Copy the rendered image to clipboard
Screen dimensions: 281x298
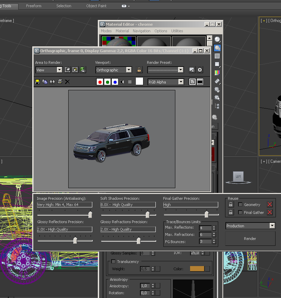coord(45,82)
